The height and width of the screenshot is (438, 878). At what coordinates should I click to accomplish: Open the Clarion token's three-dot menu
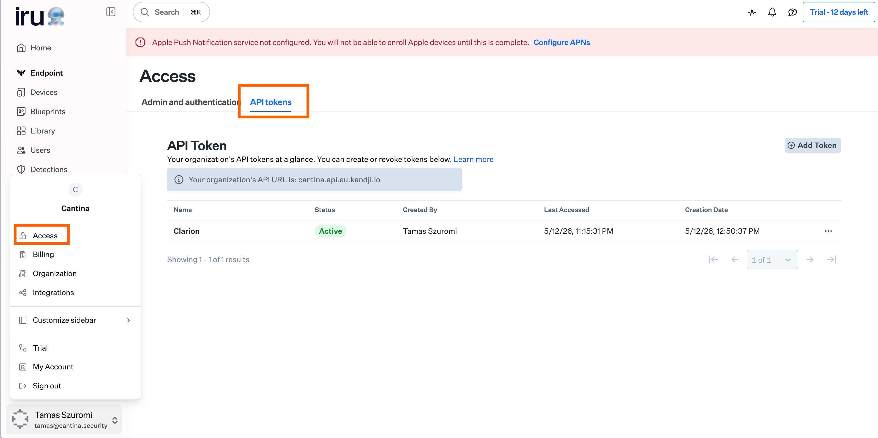coord(828,231)
